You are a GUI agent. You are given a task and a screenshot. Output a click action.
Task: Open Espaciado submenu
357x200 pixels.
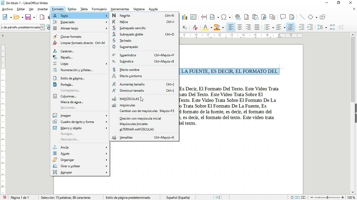coord(80,22)
